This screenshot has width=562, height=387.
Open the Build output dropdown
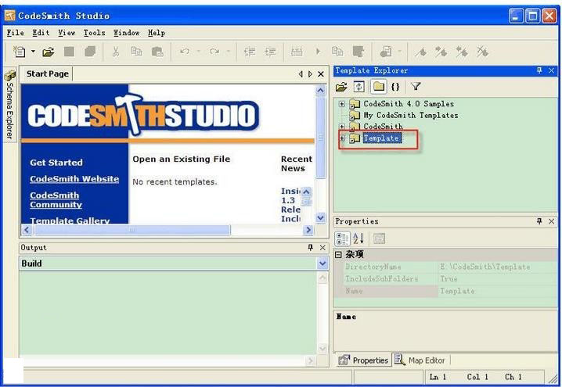[x=322, y=263]
